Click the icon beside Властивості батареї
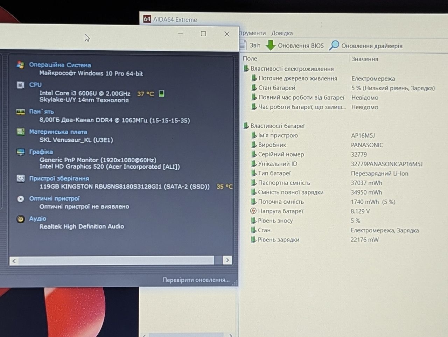 (246, 125)
